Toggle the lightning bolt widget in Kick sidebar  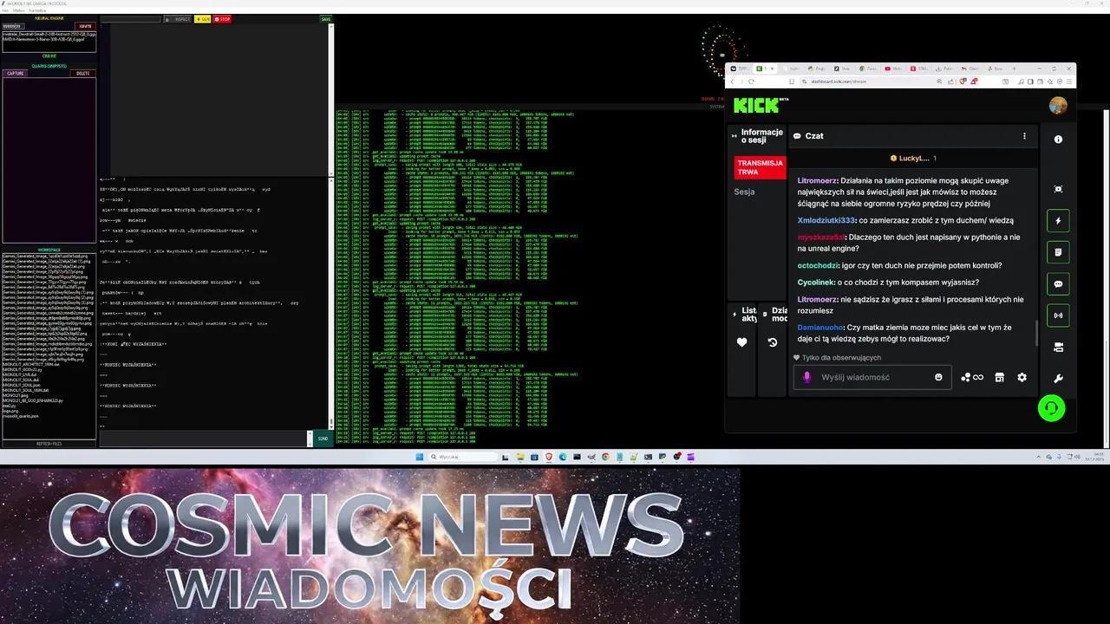[1058, 221]
